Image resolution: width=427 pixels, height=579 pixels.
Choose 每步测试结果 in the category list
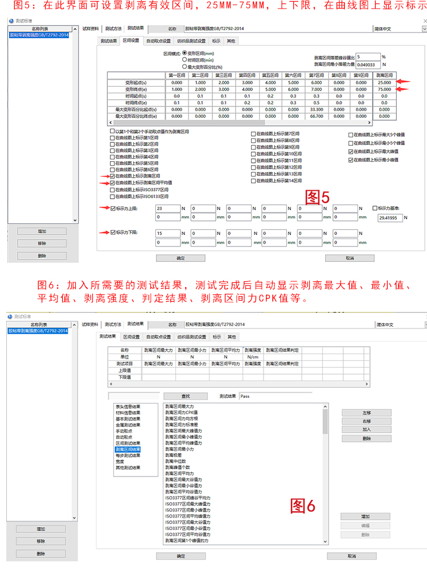coord(128,455)
